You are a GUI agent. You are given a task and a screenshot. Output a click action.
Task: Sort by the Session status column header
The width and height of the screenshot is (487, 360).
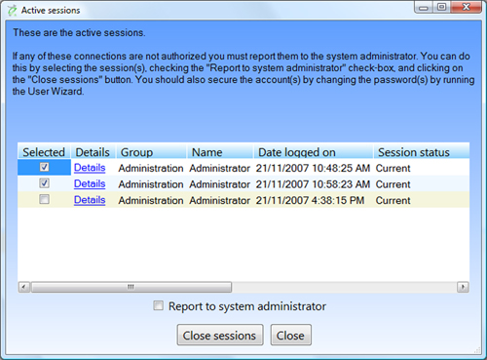tap(422, 152)
